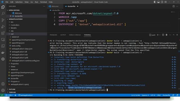Change indentation via Spaces: 4
Viewport: 180px width, 101px height.
click(x=145, y=95)
